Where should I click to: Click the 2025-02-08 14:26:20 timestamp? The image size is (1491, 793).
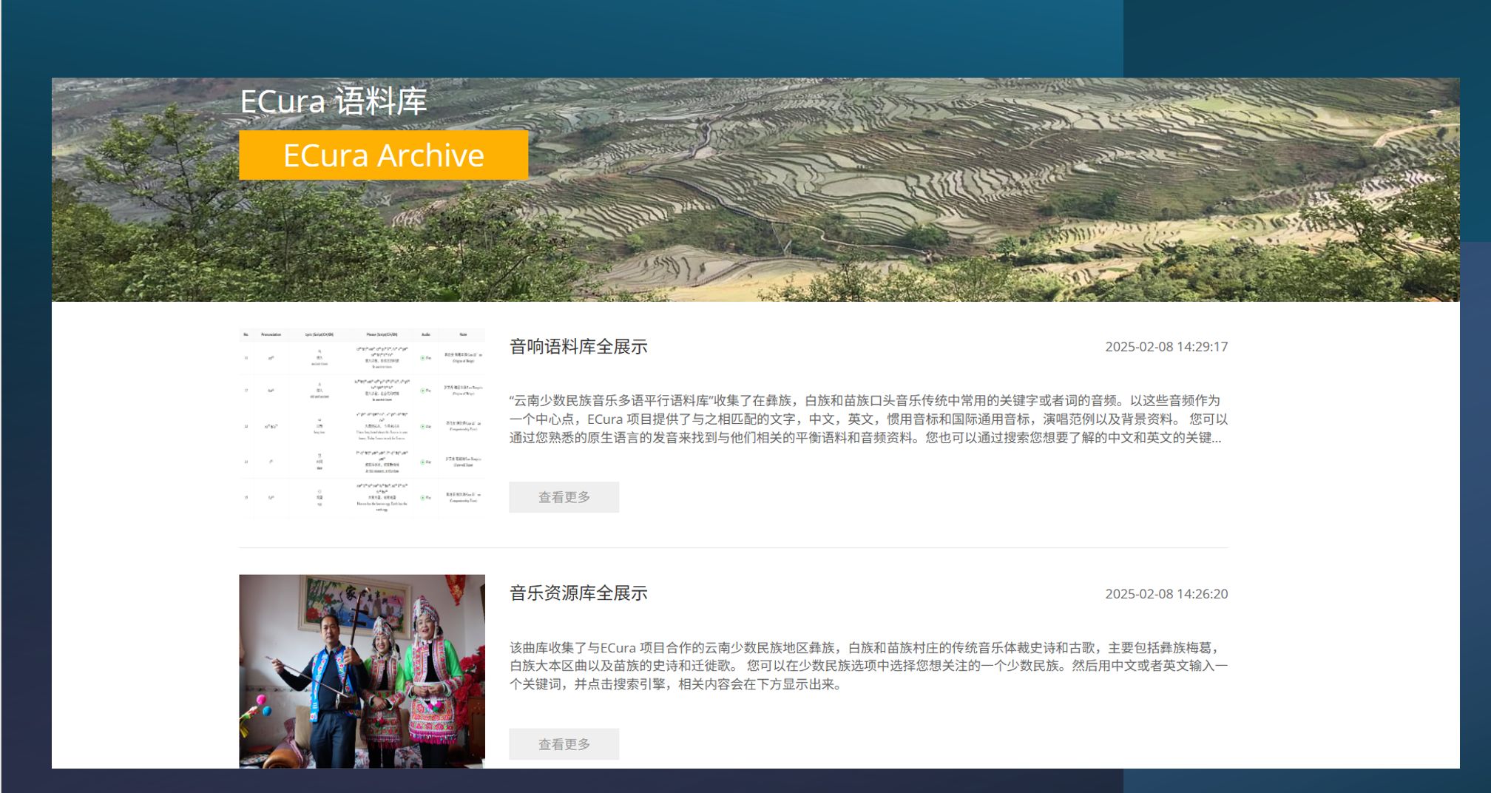[1166, 593]
